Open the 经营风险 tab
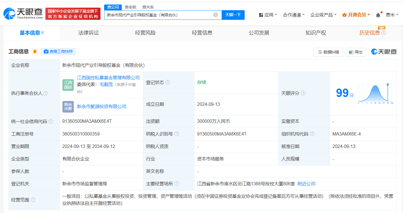Screen dimensions: 403x213 pos(145,33)
